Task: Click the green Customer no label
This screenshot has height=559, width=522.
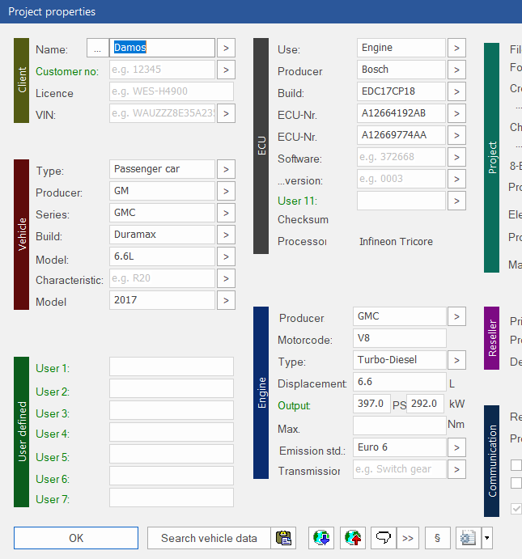Action: pyautogui.click(x=67, y=72)
